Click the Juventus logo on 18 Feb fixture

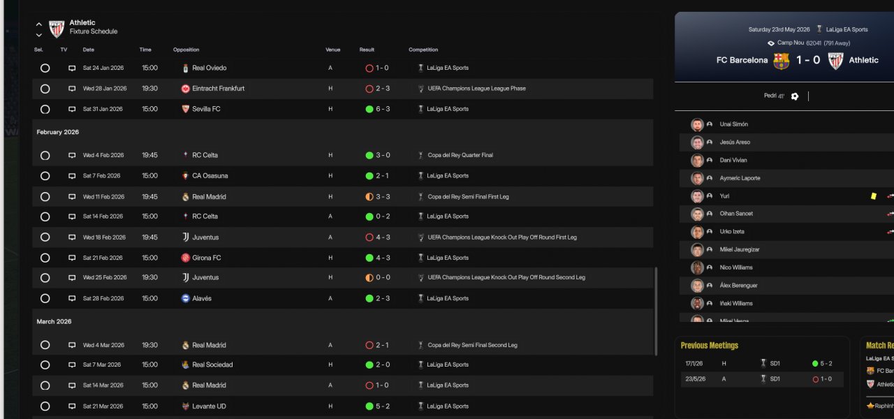click(x=185, y=237)
